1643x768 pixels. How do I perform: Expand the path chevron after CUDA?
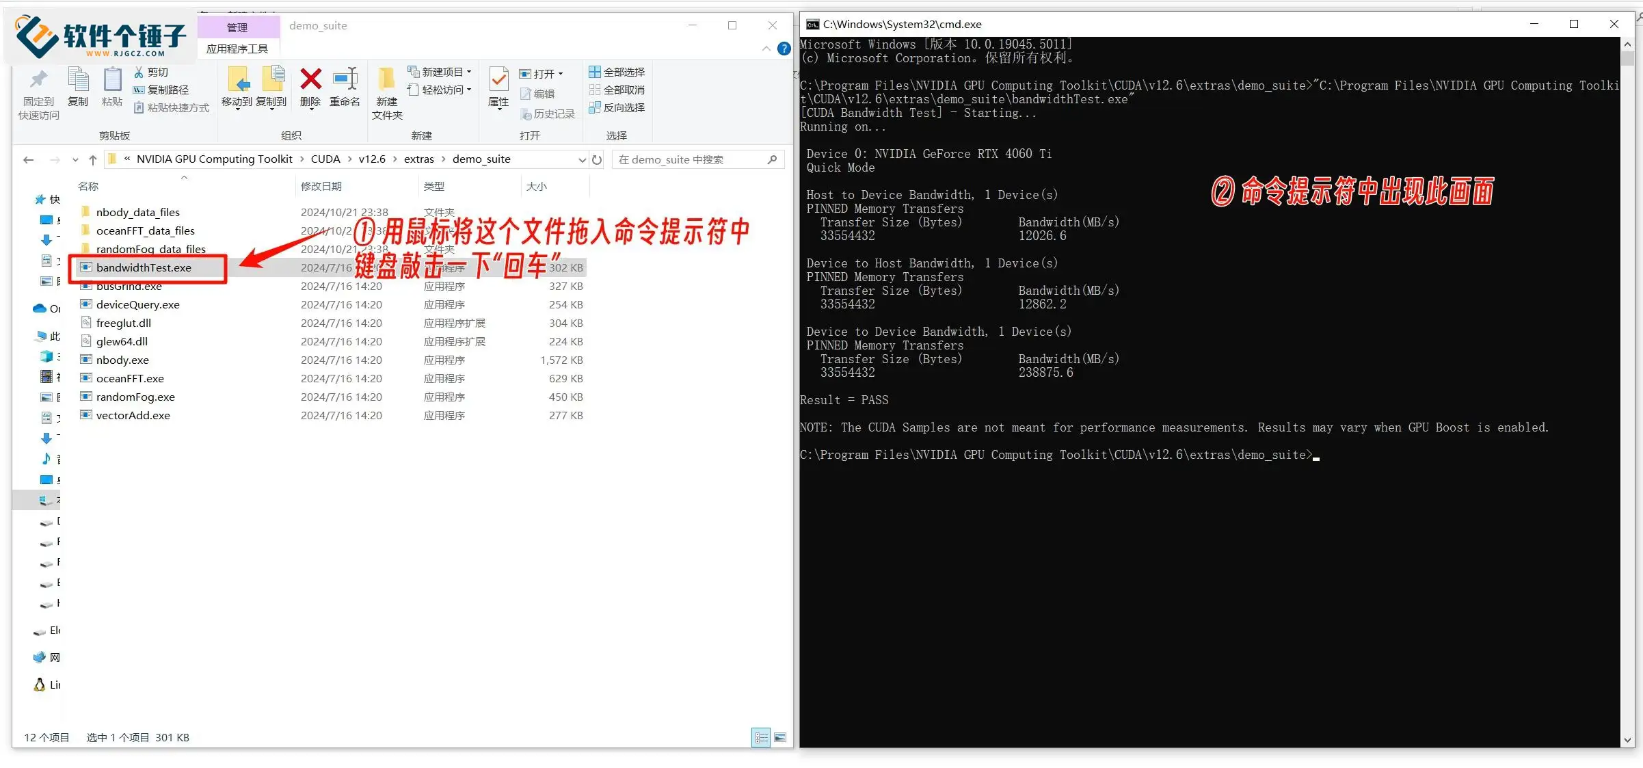tap(349, 159)
